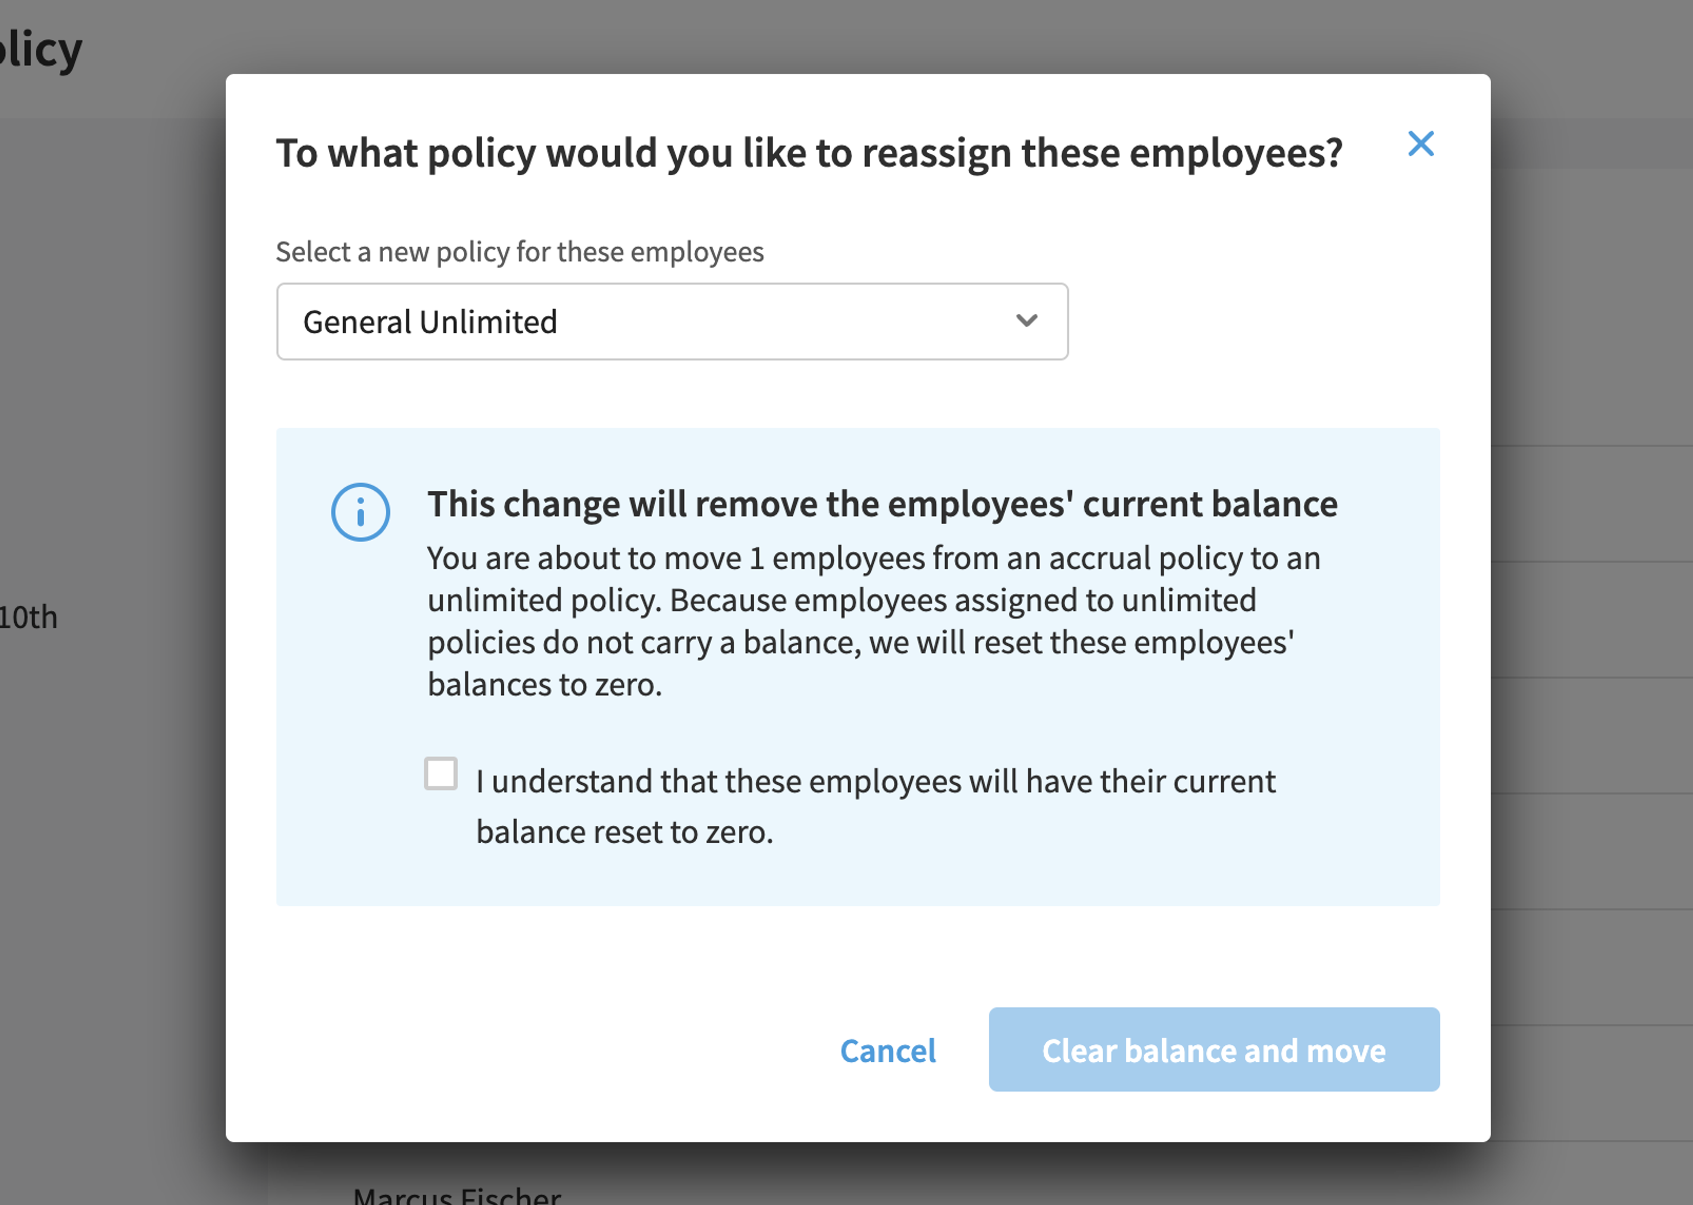
Task: Click the 'Select a new policy for these employees' label
Action: (x=520, y=252)
